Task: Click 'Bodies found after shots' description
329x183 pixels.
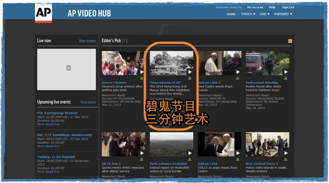Action: 263,88
